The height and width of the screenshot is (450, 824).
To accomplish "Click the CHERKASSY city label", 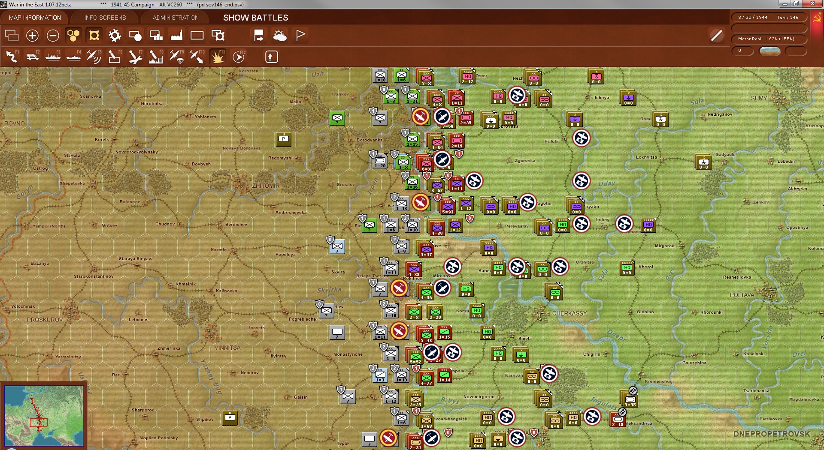I will coord(570,313).
